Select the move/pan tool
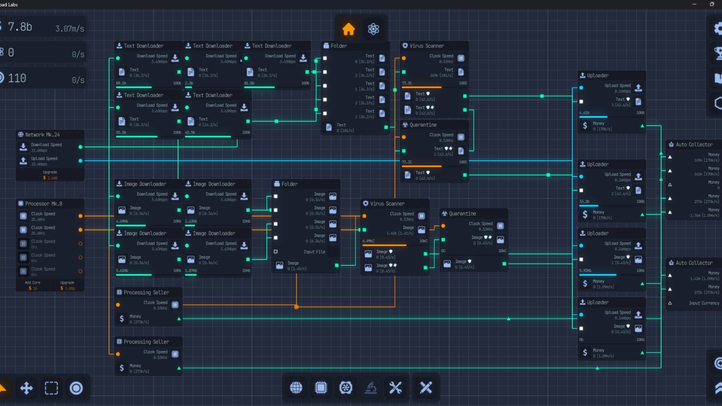This screenshot has height=406, width=722. click(x=26, y=388)
